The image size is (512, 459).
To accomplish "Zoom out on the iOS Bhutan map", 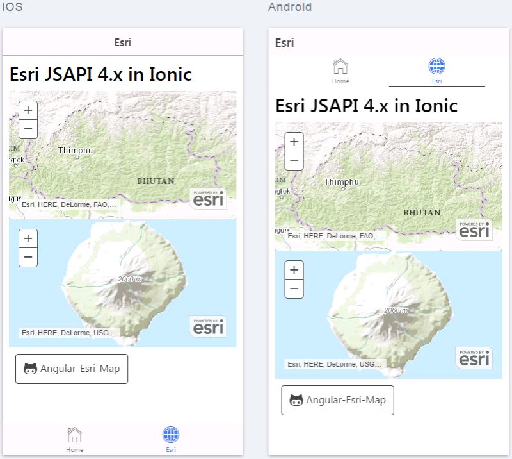I will click(x=28, y=129).
